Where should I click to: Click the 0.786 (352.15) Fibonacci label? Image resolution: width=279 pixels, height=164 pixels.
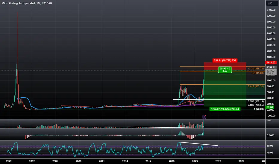256,101
